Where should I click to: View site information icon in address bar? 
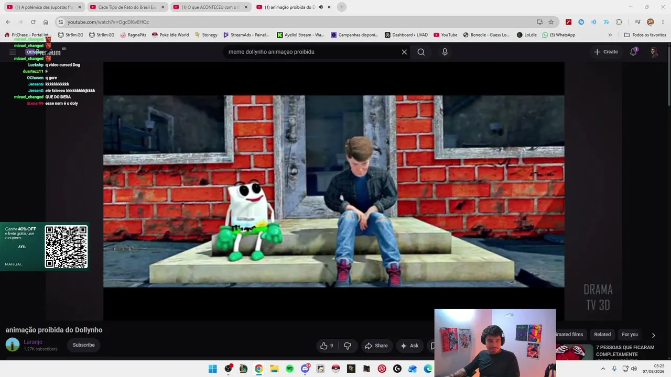[x=61, y=22]
